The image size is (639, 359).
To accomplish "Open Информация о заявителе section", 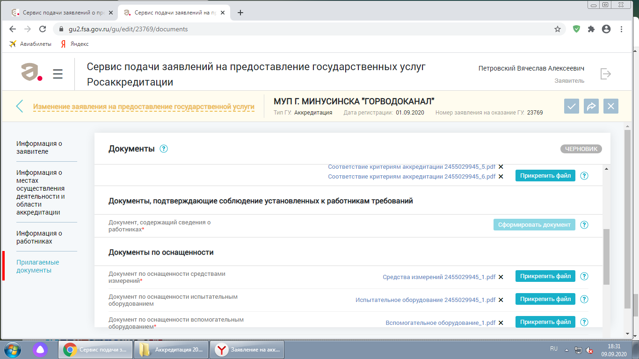I will (39, 148).
